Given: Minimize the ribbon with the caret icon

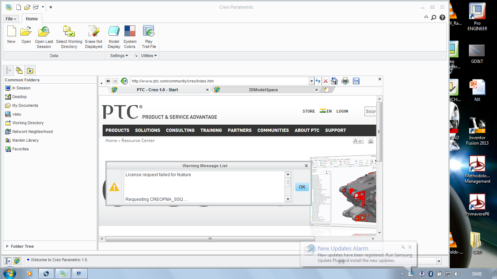Looking at the screenshot, I should [x=426, y=17].
